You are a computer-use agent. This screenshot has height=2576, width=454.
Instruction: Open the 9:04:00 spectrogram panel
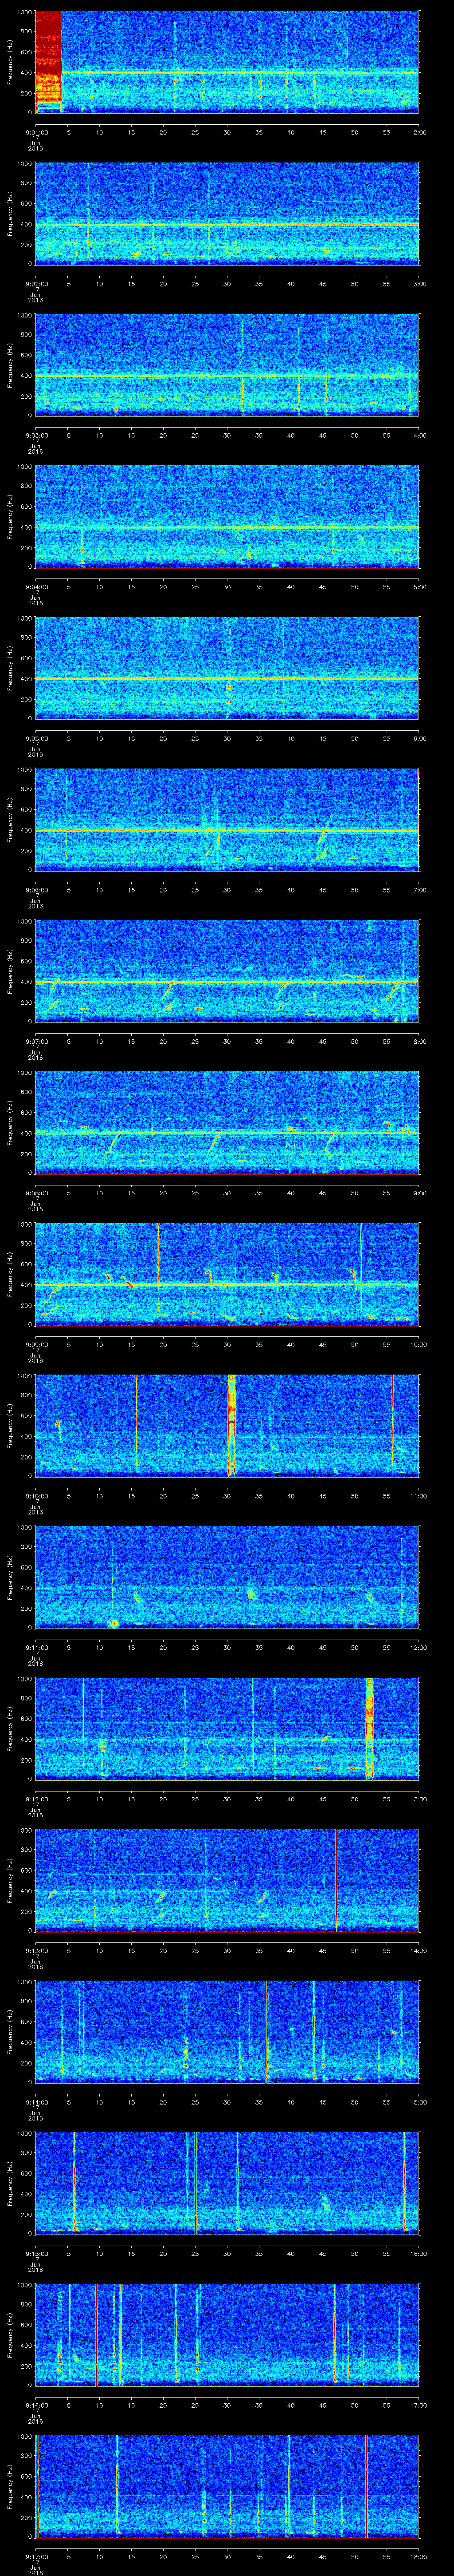[227, 516]
